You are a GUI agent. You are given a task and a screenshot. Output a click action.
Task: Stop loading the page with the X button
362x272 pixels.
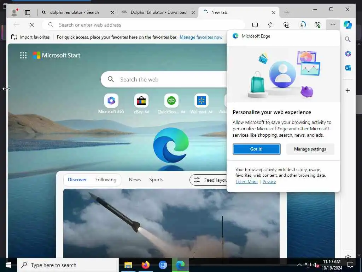(x=31, y=25)
